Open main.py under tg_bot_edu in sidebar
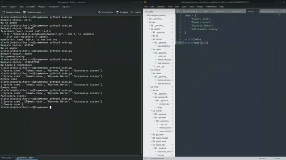This screenshot has width=286, height=160. coord(161,155)
